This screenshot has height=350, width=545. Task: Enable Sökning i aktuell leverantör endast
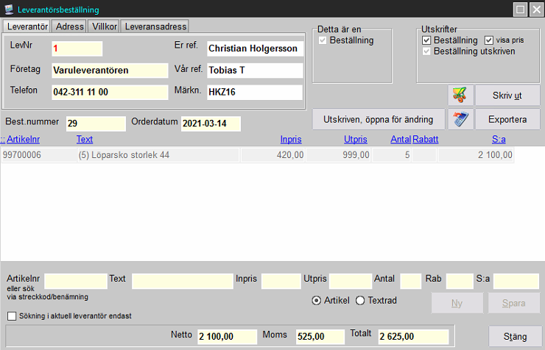click(12, 316)
